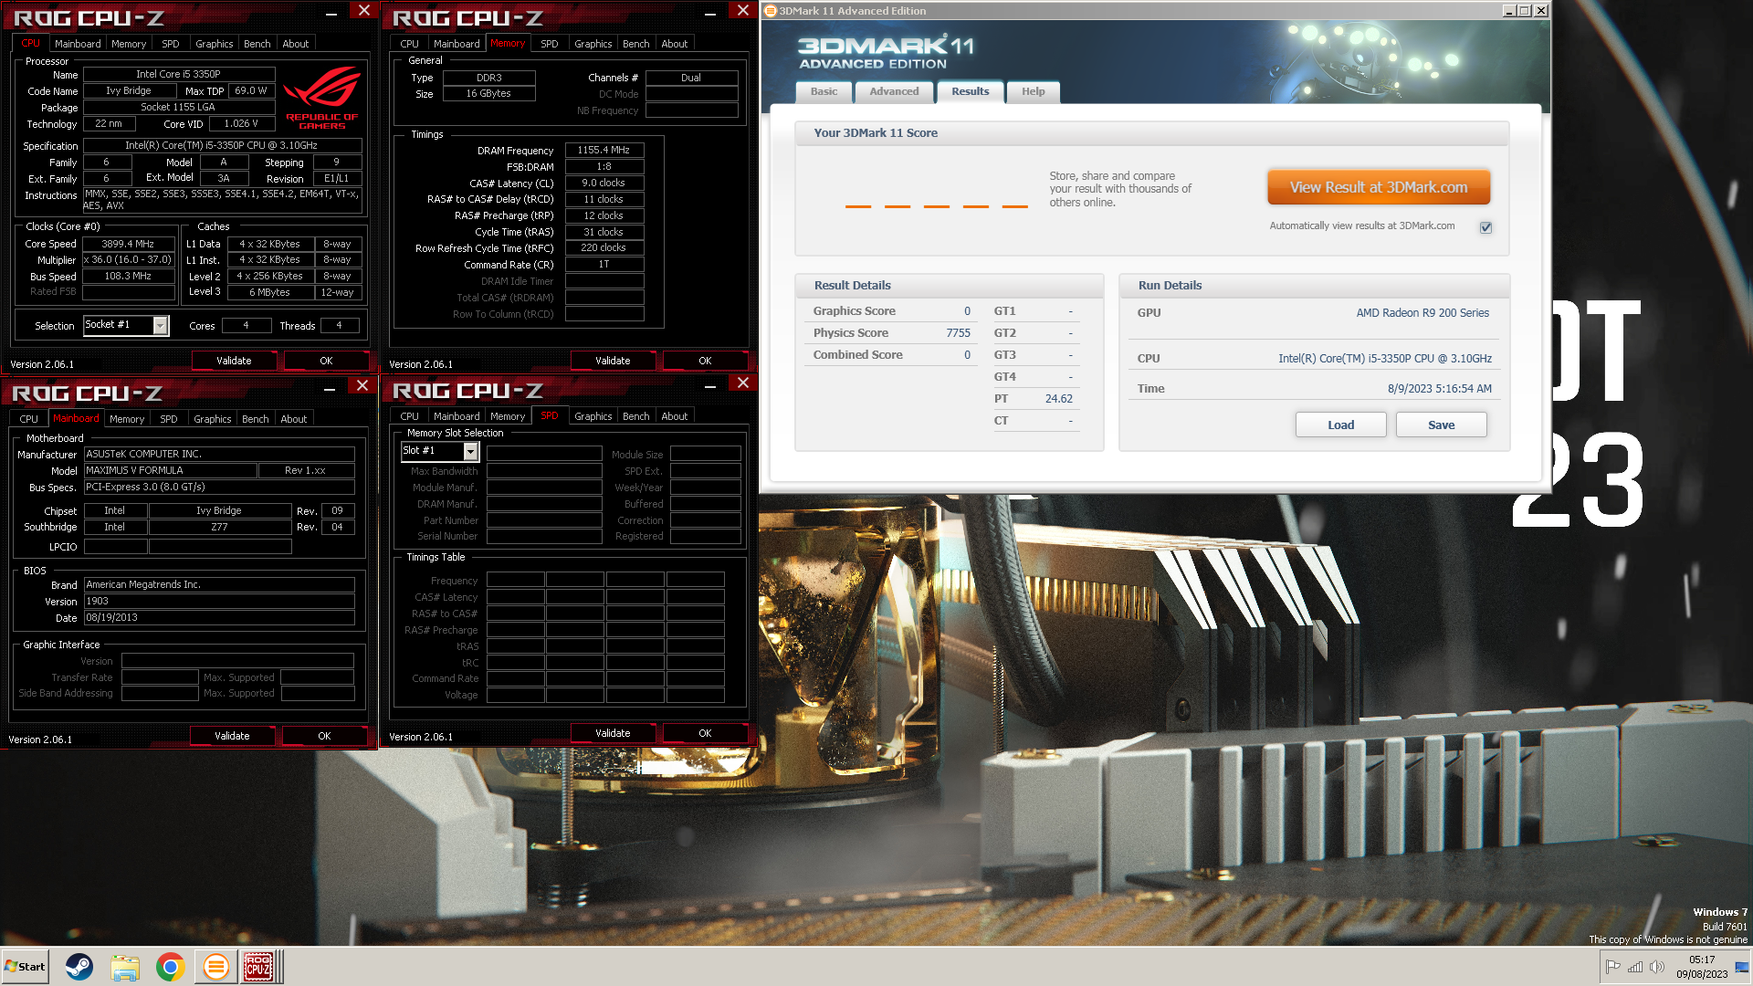Click View Result at 3DMark.com button

point(1379,187)
